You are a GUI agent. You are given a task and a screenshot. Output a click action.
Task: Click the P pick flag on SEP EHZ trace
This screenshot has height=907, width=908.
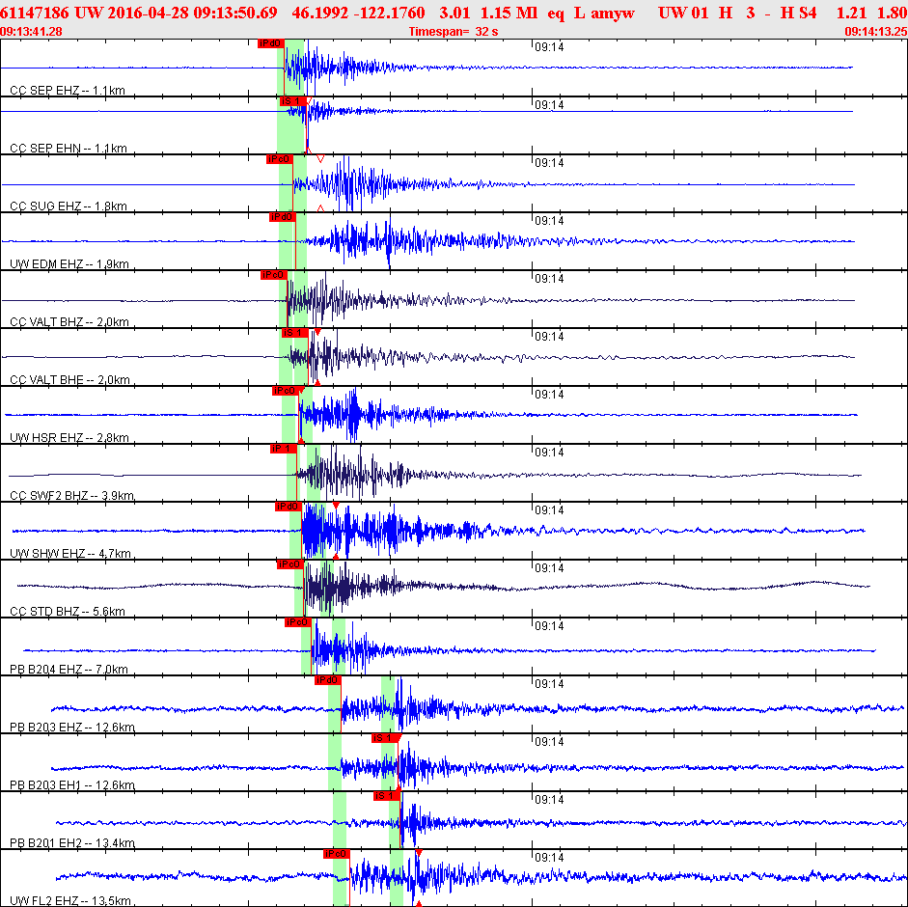point(270,43)
